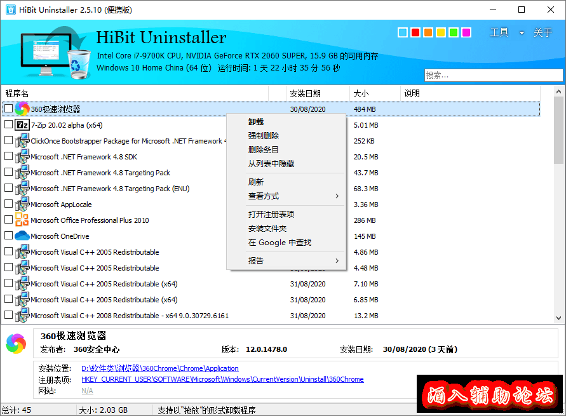Click the Microsoft Office Professional Plus 2010 icon
Screen dimensions: 566x416
point(22,220)
